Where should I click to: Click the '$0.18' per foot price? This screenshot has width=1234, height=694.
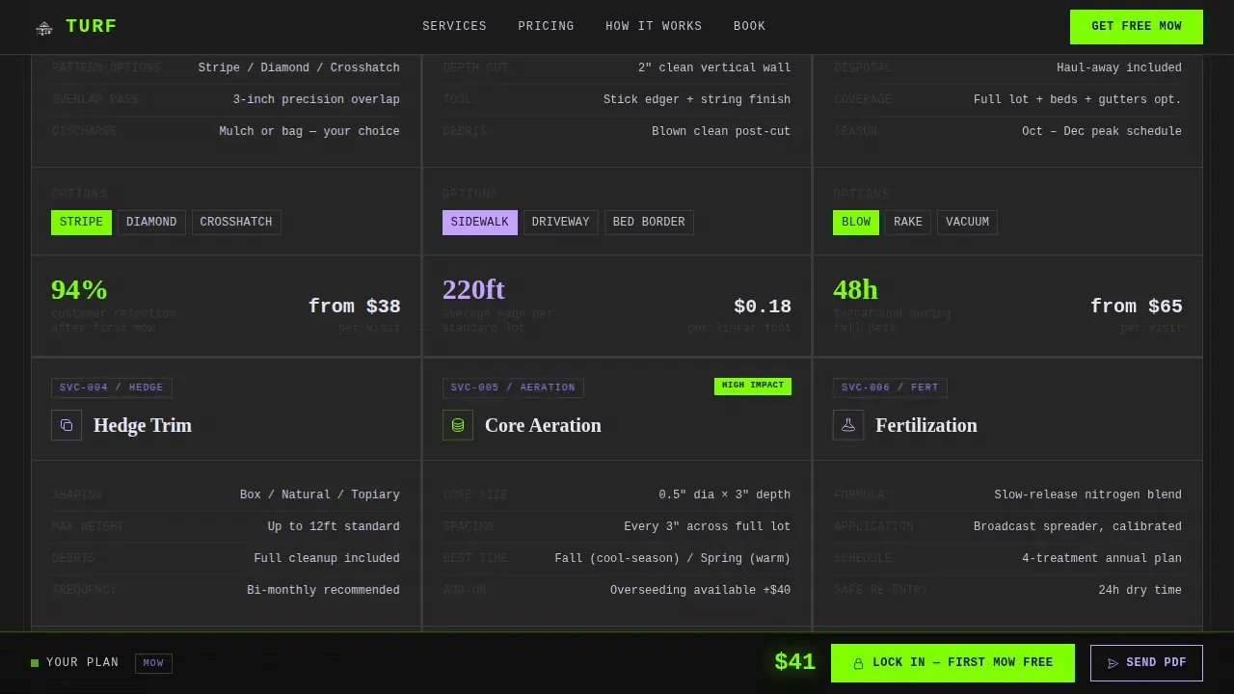[x=763, y=307]
